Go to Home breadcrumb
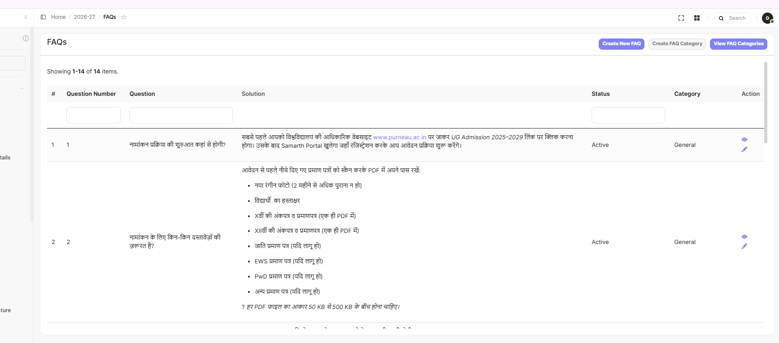Screen dimensions: 779x343 pyautogui.click(x=58, y=17)
